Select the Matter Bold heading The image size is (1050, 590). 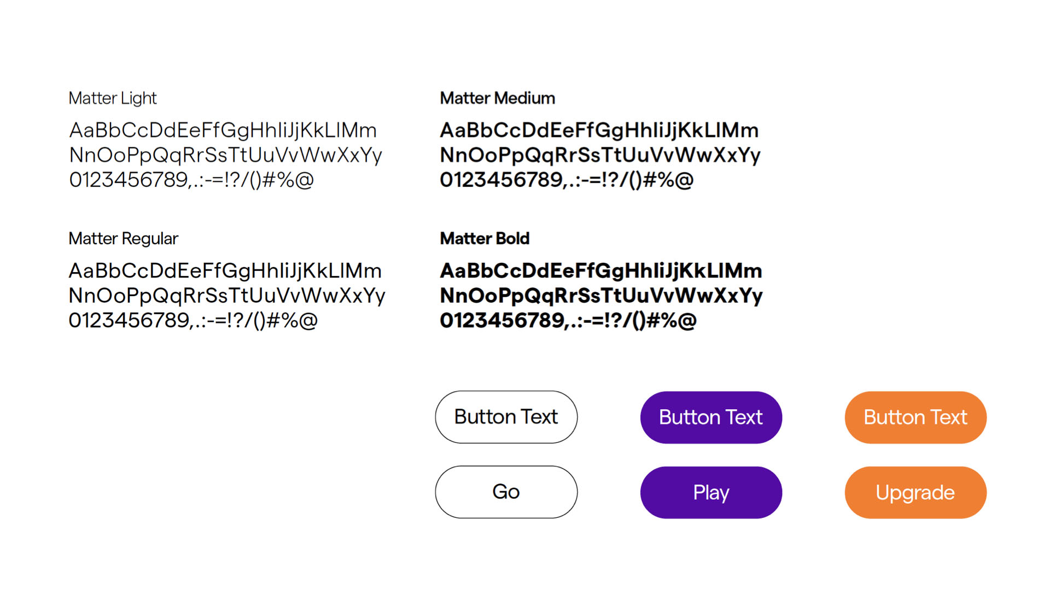tap(485, 239)
